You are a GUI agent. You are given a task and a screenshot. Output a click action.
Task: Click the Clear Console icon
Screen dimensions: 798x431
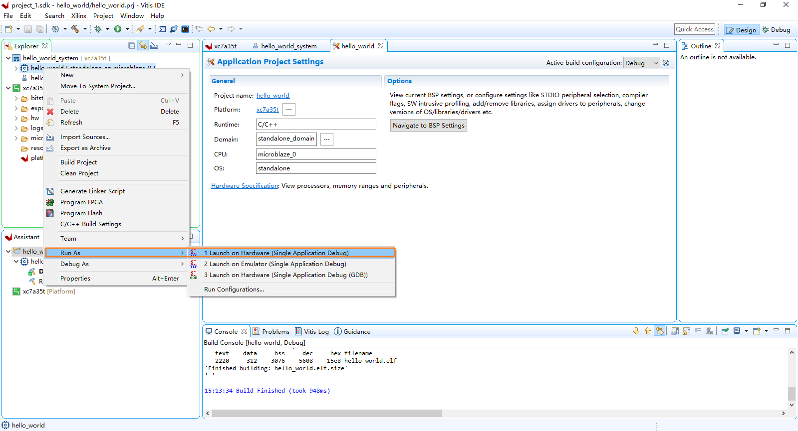point(709,331)
